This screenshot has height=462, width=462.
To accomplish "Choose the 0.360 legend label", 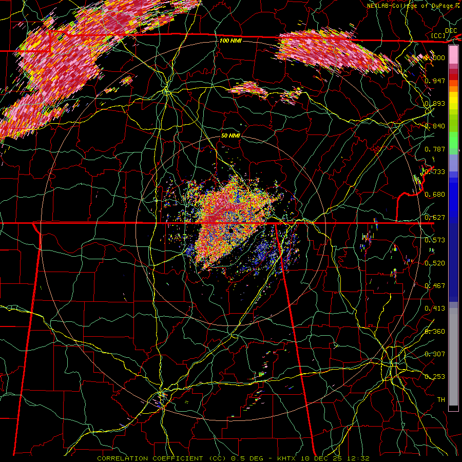I will [x=435, y=332].
